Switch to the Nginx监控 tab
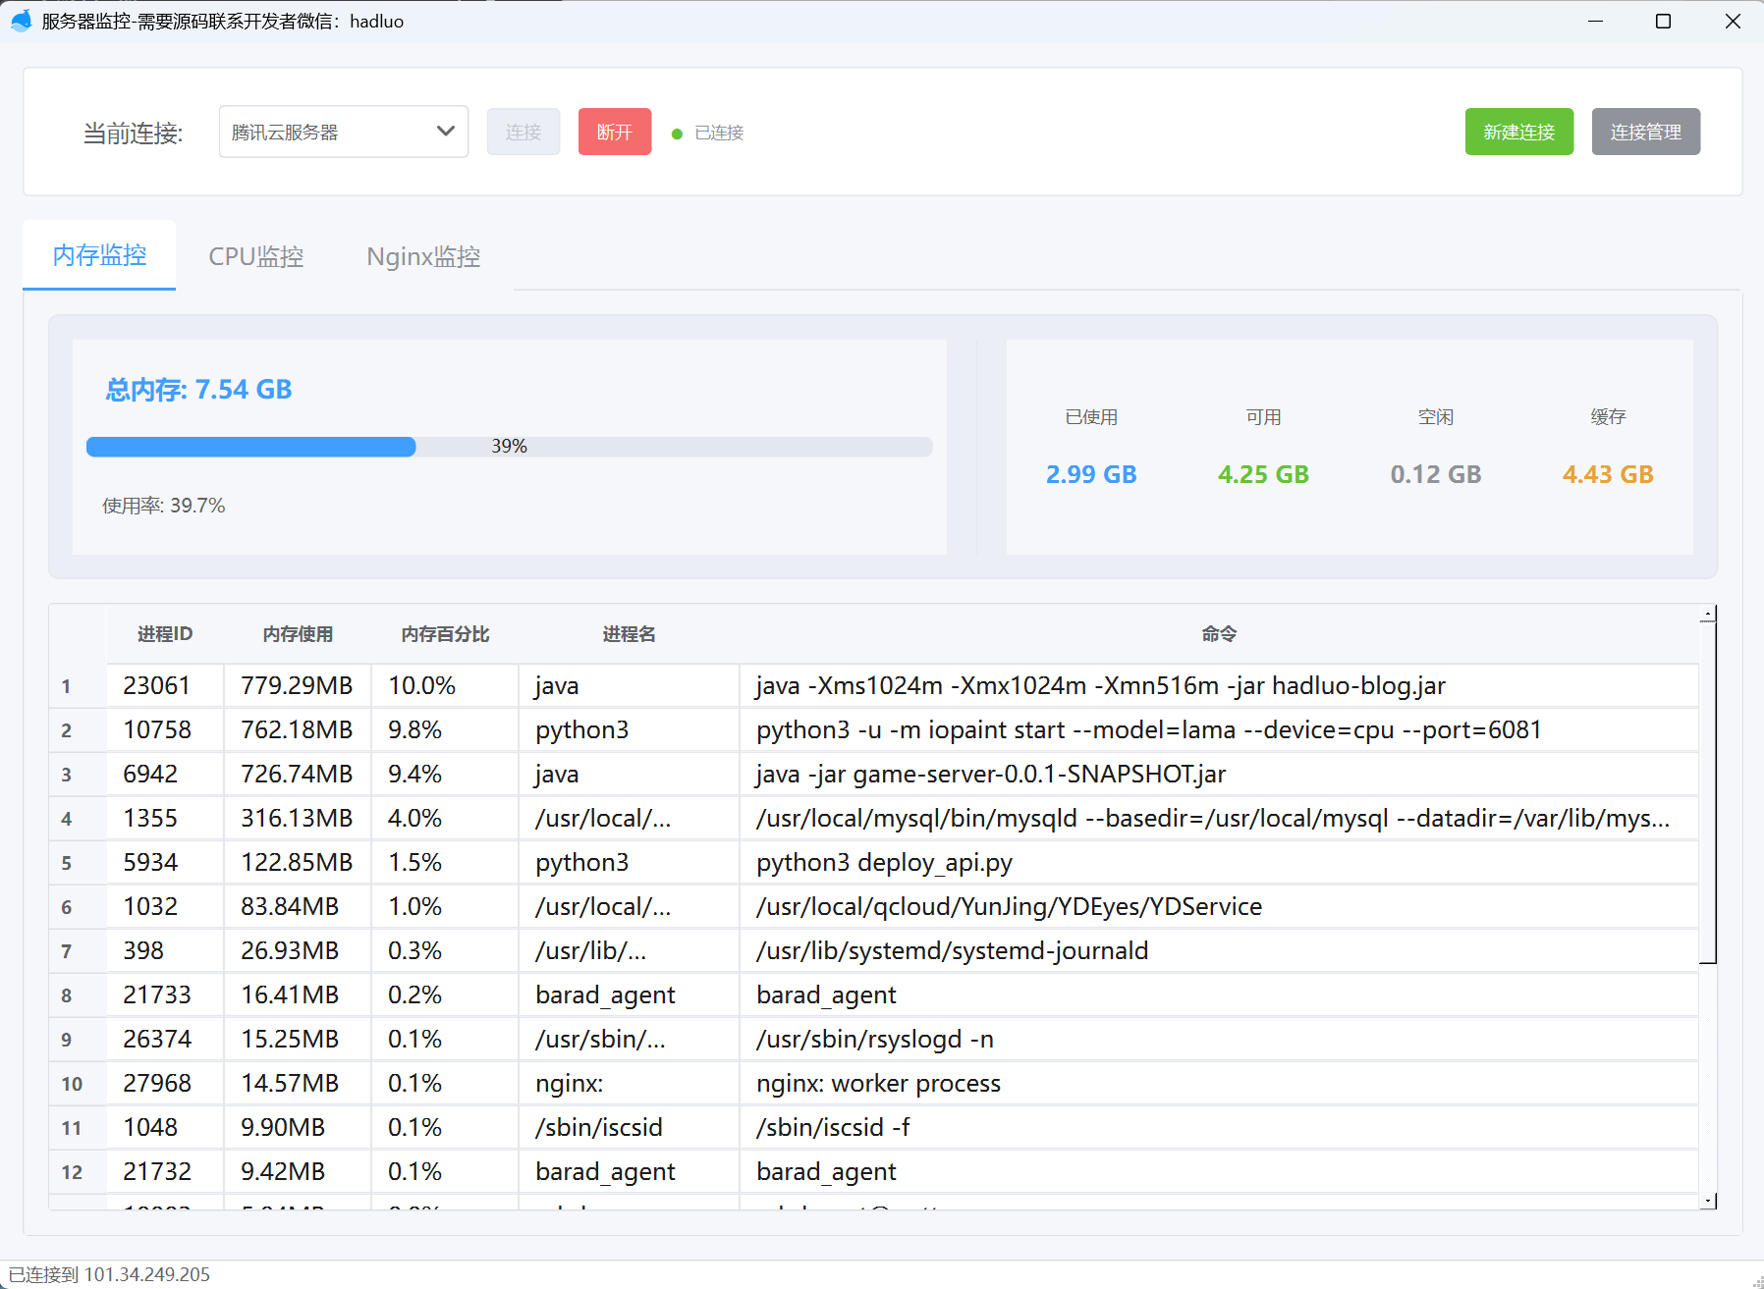This screenshot has height=1289, width=1764. pyautogui.click(x=423, y=256)
